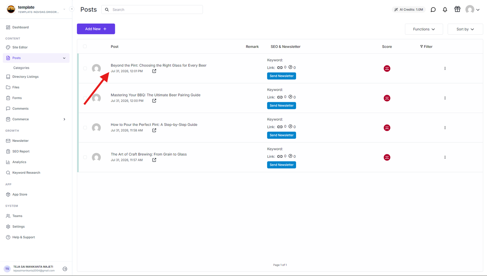Screen dimensions: 487x276
Task: Open the Functions dropdown
Action: [x=424, y=29]
